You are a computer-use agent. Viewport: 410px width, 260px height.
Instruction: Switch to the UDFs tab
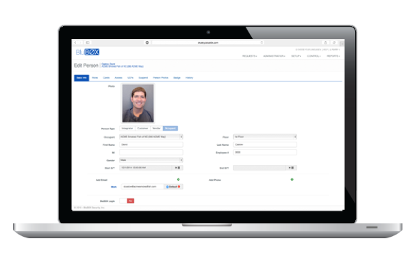pyautogui.click(x=130, y=78)
